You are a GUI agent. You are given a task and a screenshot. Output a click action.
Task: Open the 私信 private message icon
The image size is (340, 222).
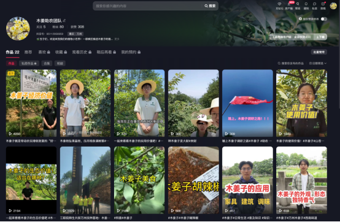coord(314,6)
